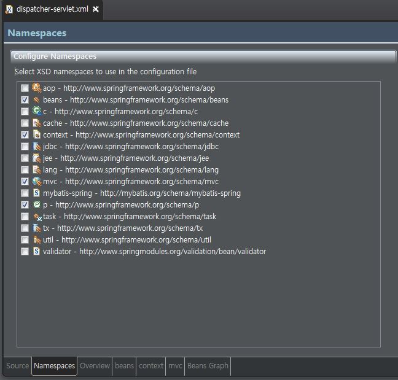Click the task schema row text
Screen dimensions: 398x380
pyautogui.click(x=130, y=216)
